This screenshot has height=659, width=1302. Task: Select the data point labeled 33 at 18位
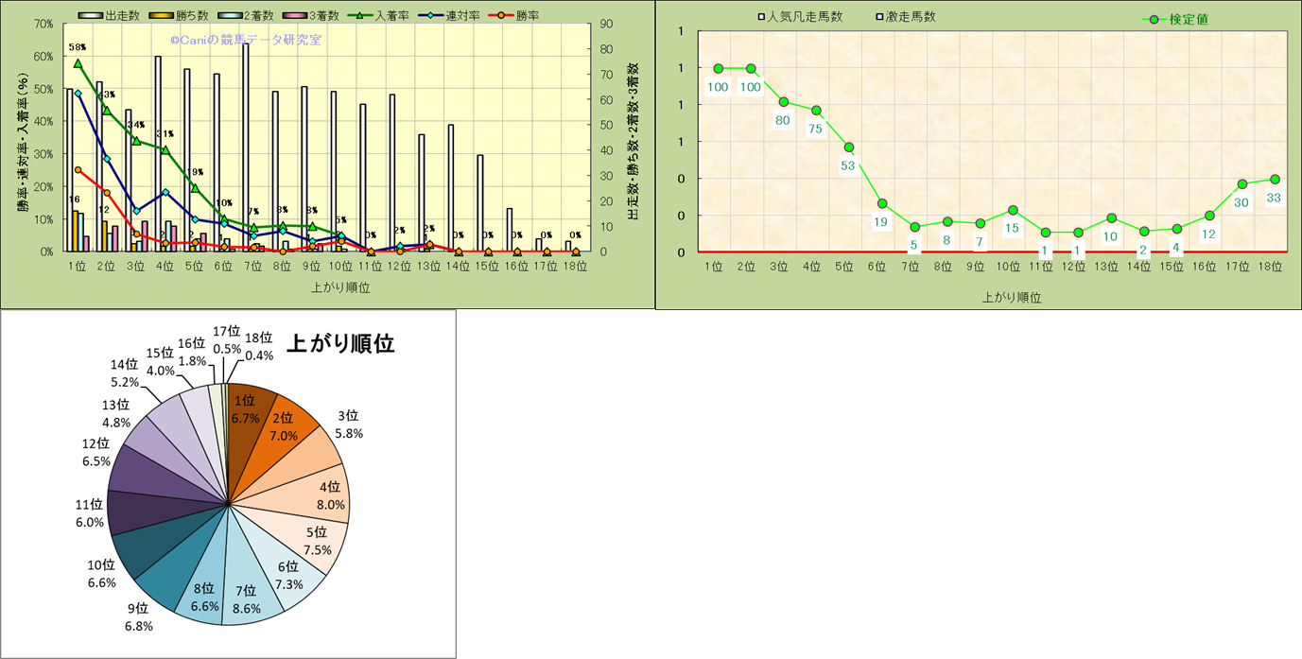click(1275, 179)
